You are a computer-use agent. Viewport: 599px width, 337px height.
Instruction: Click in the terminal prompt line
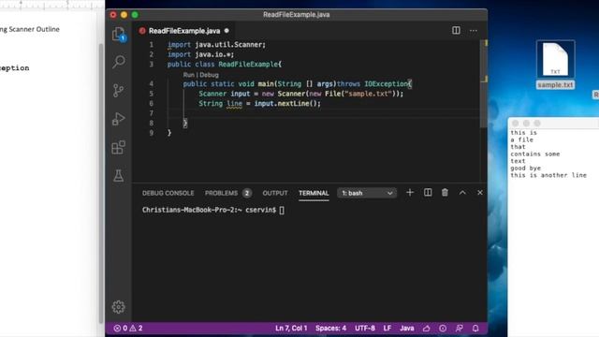click(x=213, y=210)
